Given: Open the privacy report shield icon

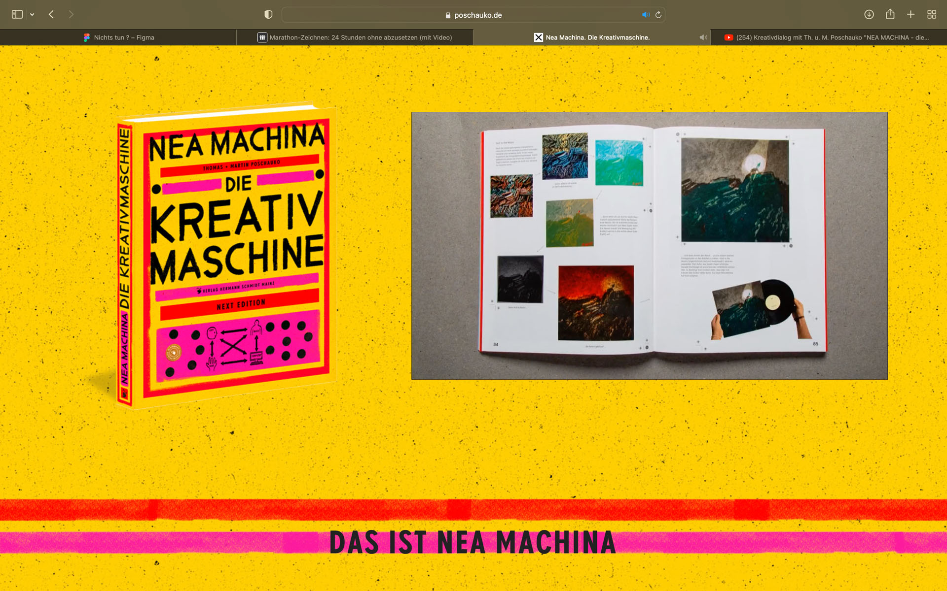Looking at the screenshot, I should [x=268, y=15].
